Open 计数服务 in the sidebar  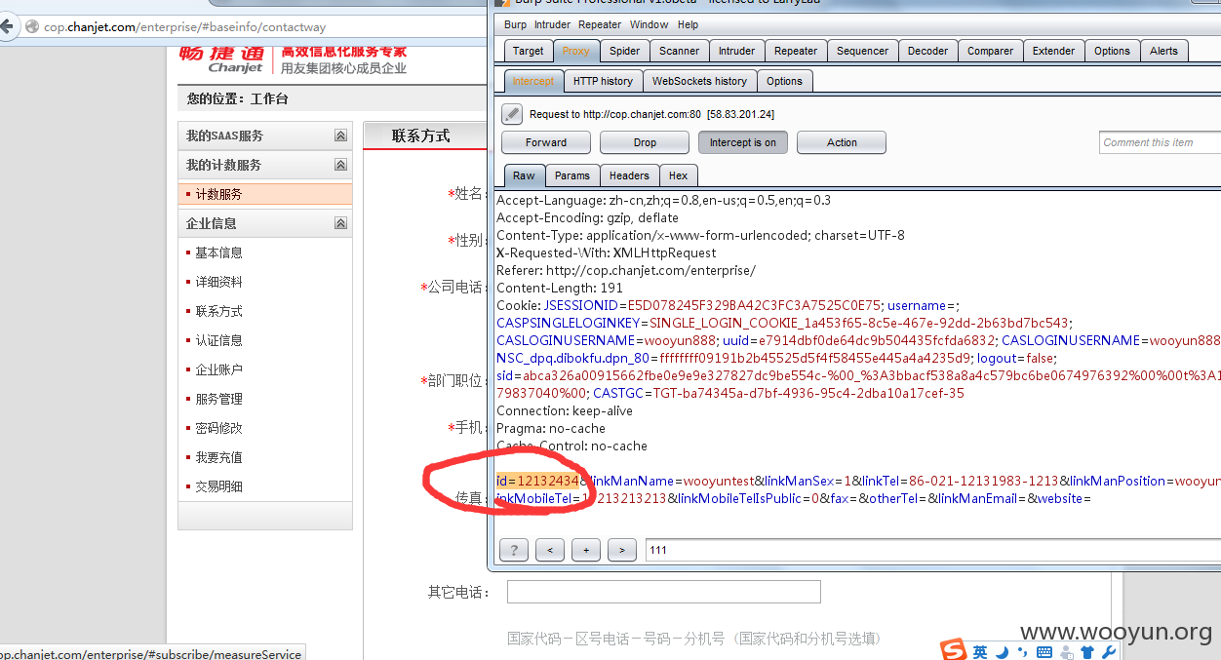coord(265,194)
